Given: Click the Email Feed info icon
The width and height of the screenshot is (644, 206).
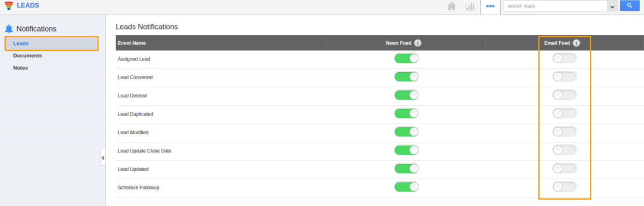Looking at the screenshot, I should 576,43.
